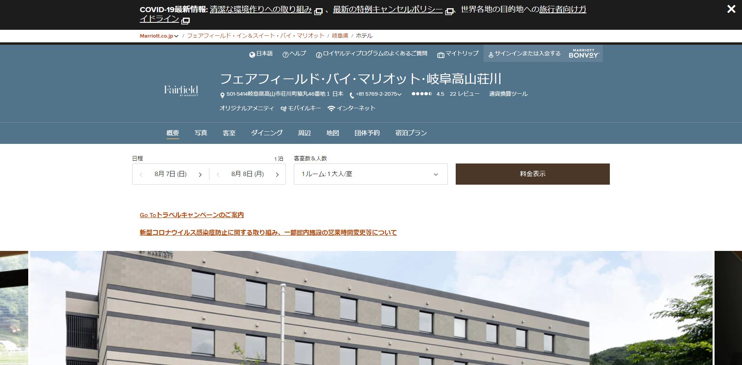Open the hotel address 501-5414岐阜県高山市 link
This screenshot has width=742, height=365.
285,94
